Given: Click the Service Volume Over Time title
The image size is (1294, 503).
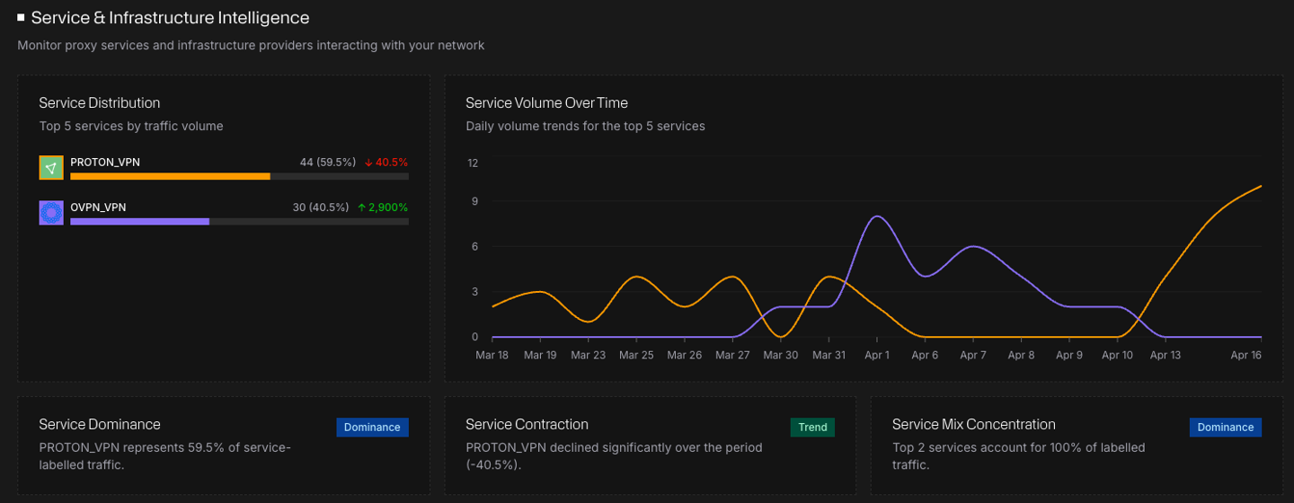Looking at the screenshot, I should point(546,103).
